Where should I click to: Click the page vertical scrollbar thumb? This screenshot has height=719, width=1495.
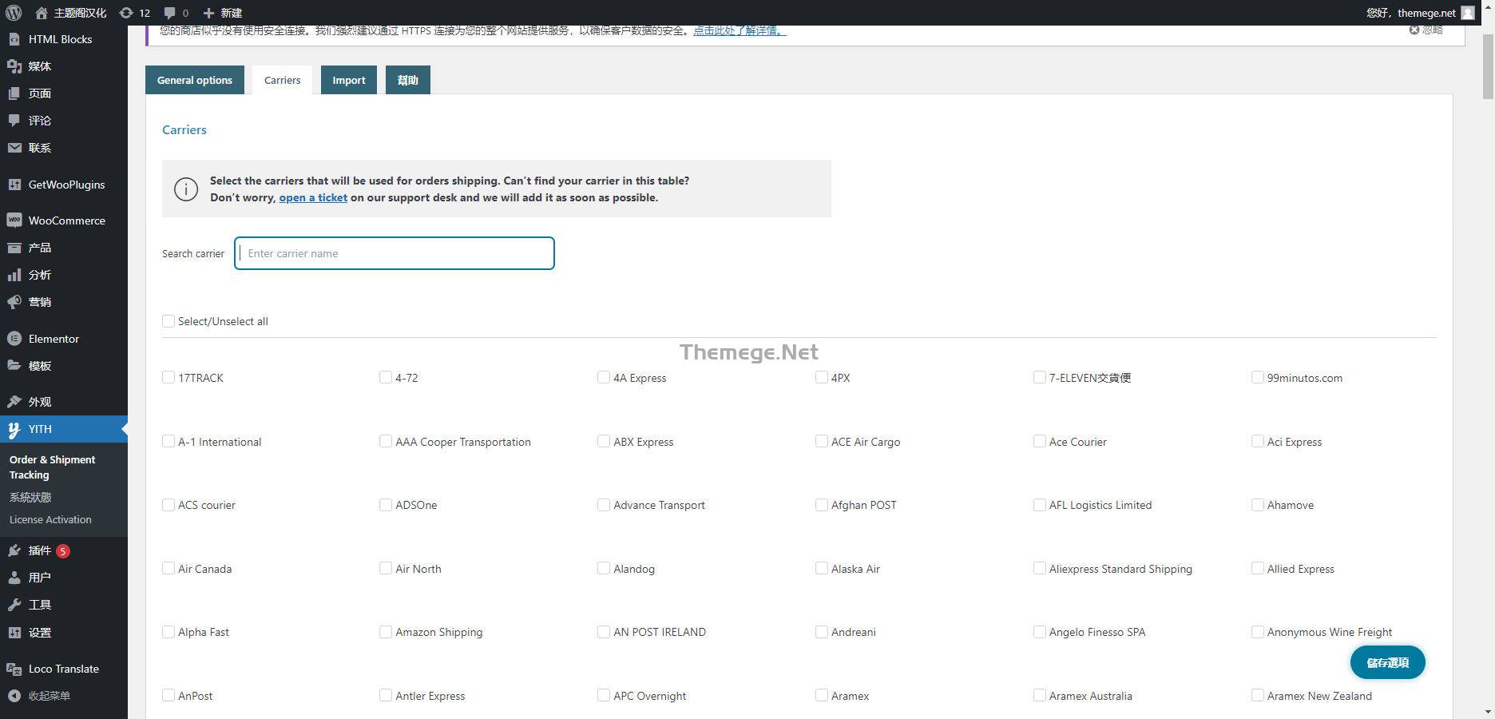[x=1488, y=66]
